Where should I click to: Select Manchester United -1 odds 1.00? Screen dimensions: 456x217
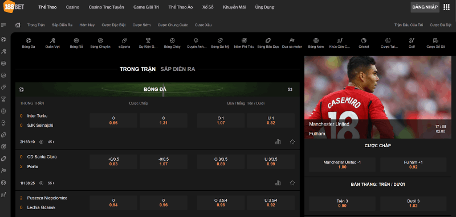342,165
